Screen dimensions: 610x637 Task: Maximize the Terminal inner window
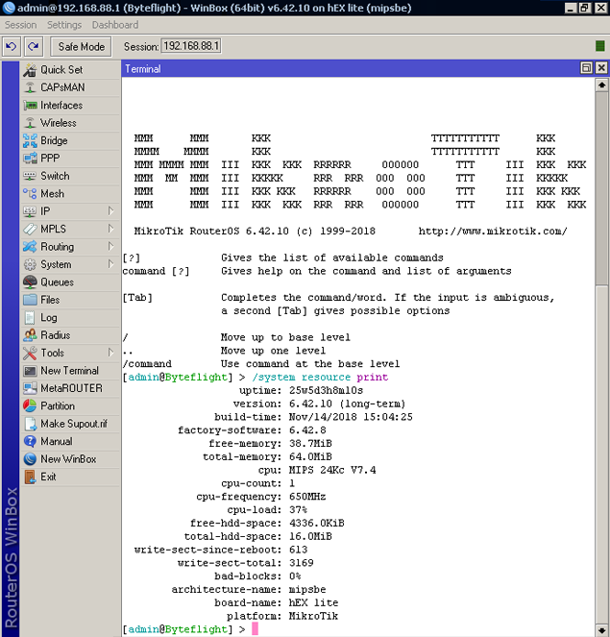[x=586, y=68]
